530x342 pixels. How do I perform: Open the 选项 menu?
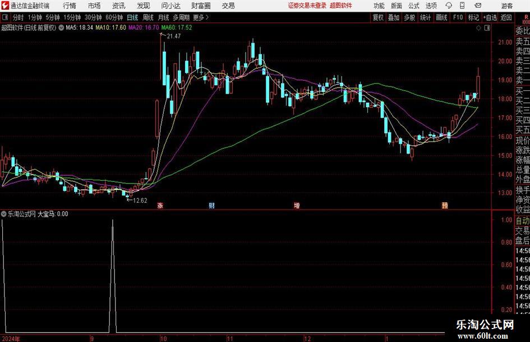(431, 6)
